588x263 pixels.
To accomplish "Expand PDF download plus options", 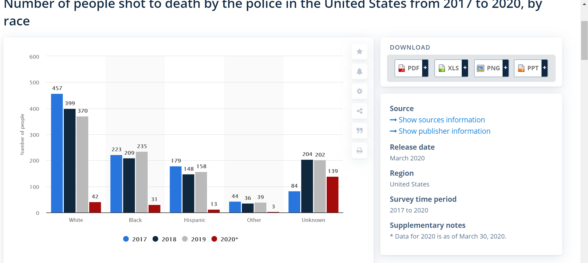I will (425, 68).
